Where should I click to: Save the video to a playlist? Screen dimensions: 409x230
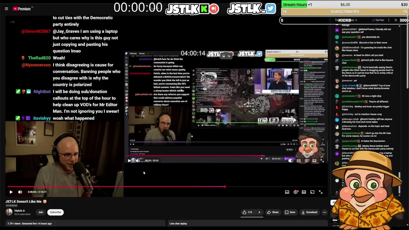(290, 212)
